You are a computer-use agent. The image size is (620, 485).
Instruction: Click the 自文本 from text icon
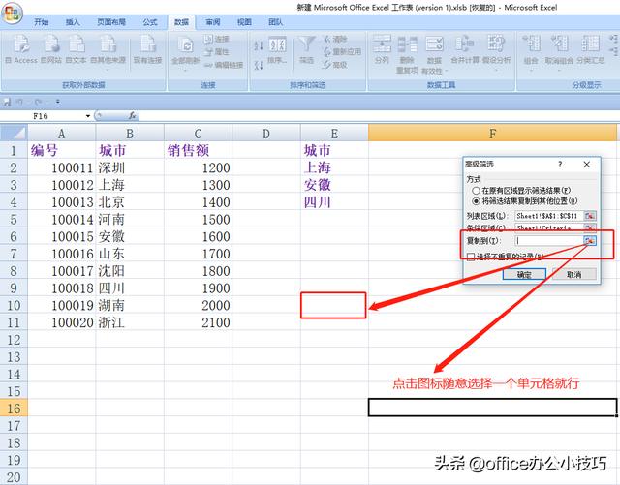point(76,49)
